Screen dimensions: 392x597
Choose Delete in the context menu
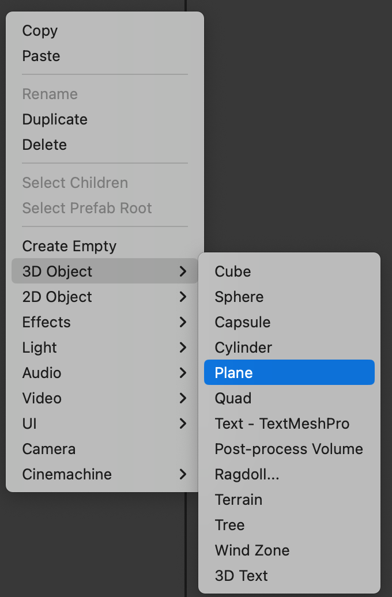click(105, 145)
